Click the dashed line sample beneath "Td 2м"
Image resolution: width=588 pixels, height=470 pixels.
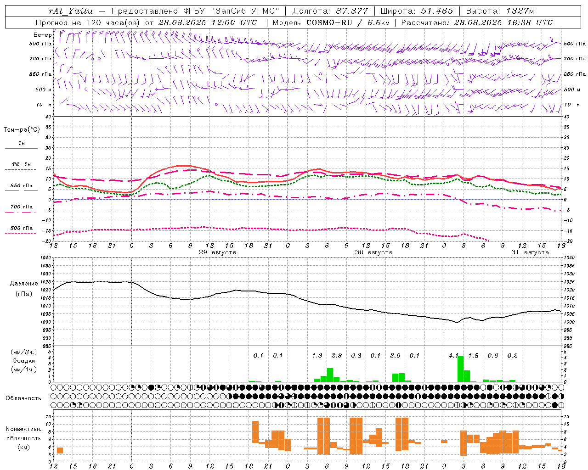pyautogui.click(x=21, y=170)
